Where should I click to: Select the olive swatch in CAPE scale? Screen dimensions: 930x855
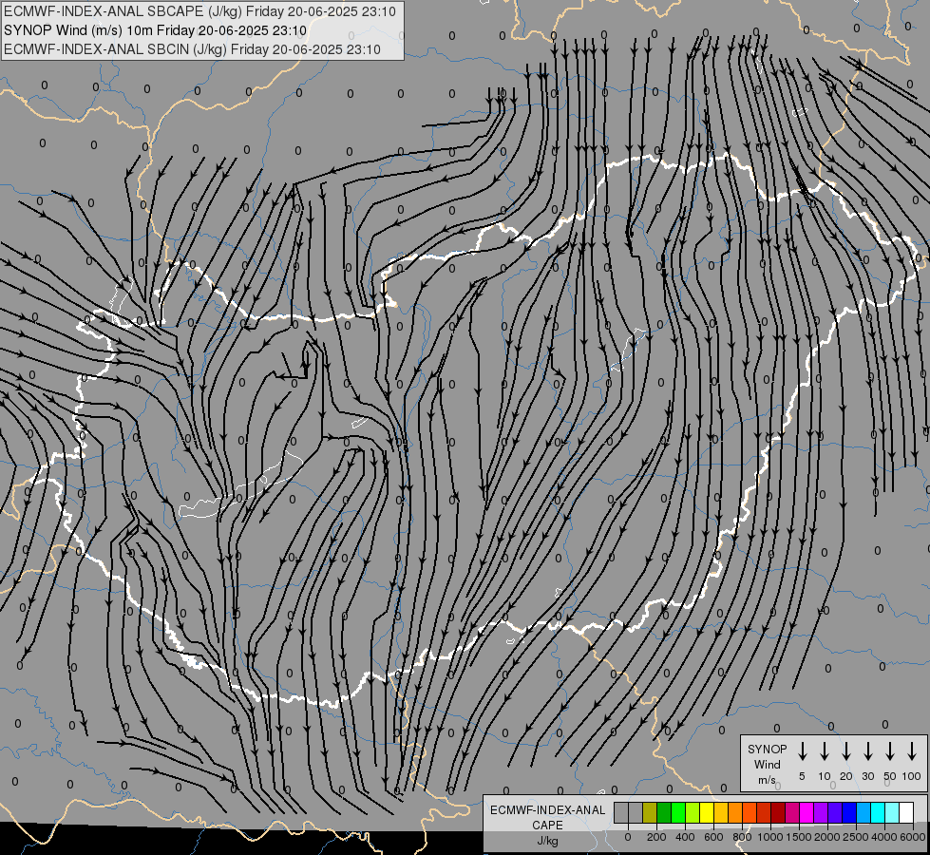click(650, 812)
